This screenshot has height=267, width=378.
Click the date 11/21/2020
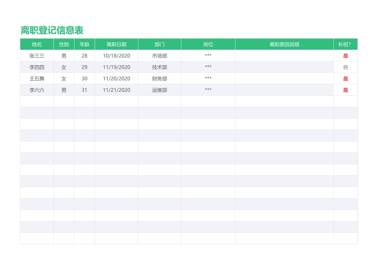(x=116, y=90)
